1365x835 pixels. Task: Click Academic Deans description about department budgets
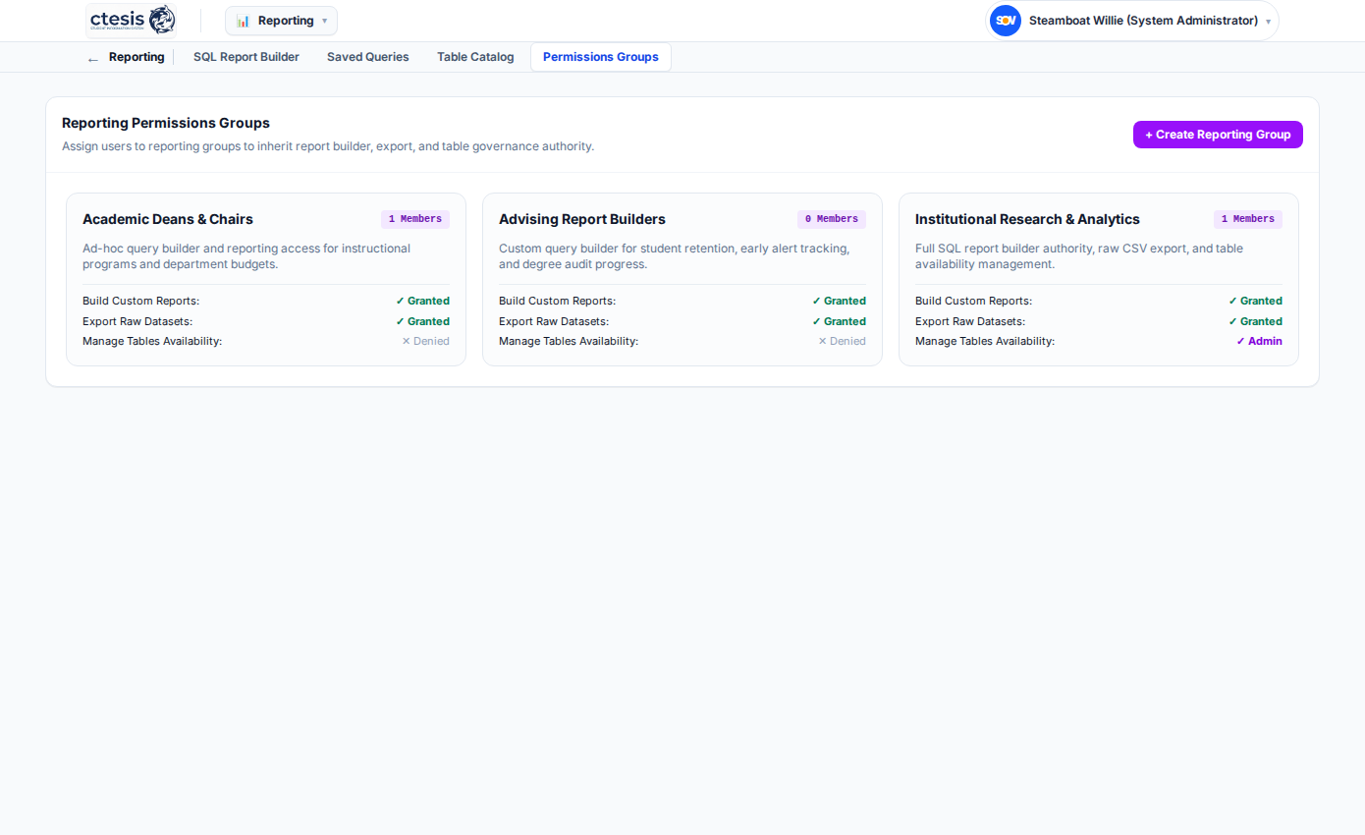(x=246, y=256)
